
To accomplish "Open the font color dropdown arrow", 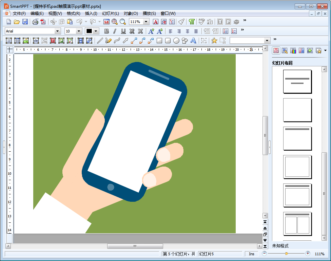I will click(96, 31).
